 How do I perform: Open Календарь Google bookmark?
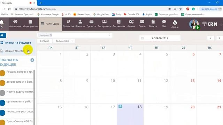click(48, 15)
